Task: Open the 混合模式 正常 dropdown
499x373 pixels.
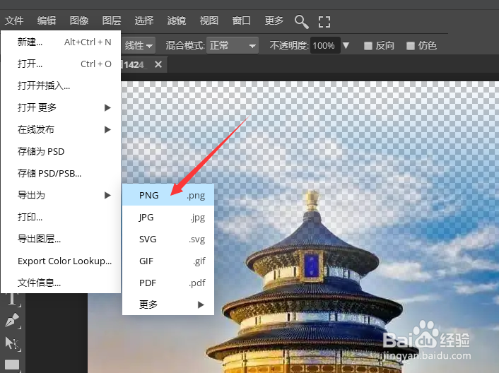Action: tap(233, 45)
